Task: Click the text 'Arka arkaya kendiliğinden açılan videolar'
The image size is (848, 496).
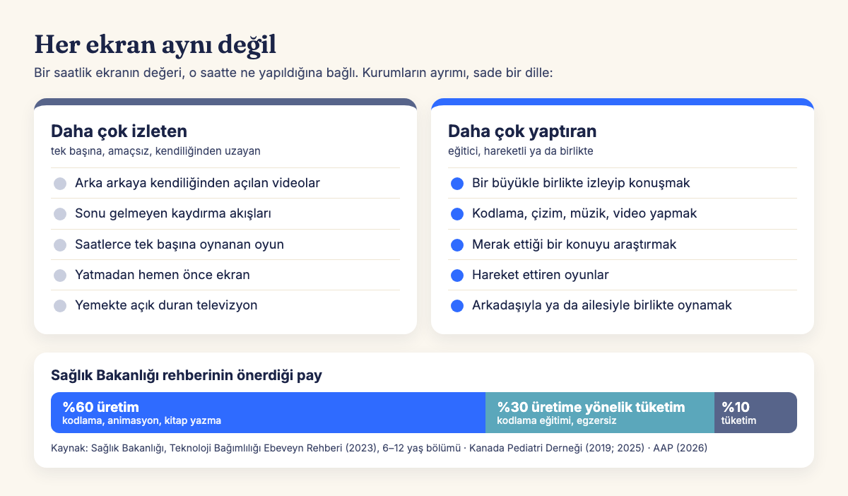Action: (x=197, y=183)
